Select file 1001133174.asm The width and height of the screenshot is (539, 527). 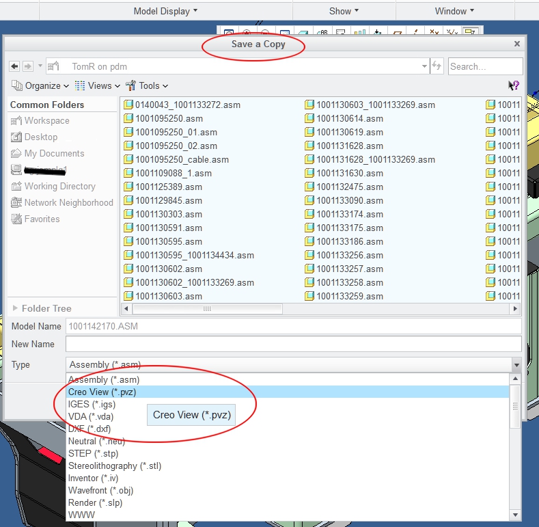344,215
